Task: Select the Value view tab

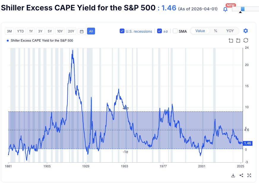Action: [200, 31]
